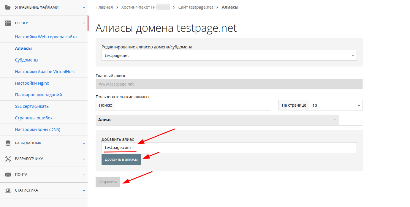Select the Алиасы menu item
This screenshot has height=207, width=410.
(23, 48)
